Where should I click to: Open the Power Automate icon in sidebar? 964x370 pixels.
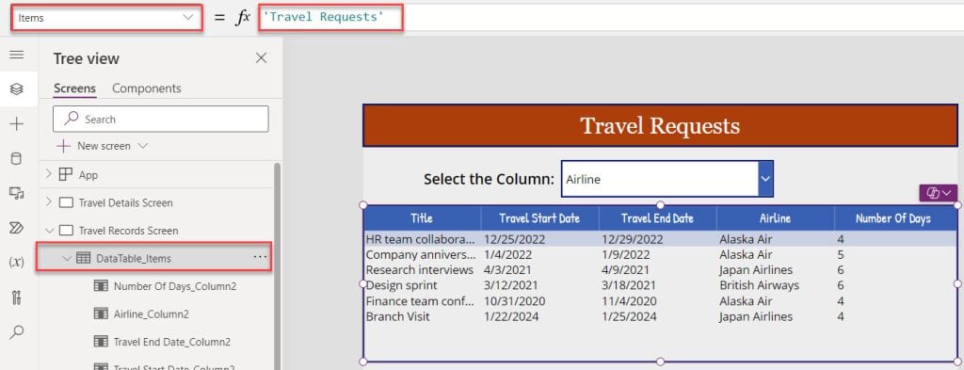click(x=17, y=228)
